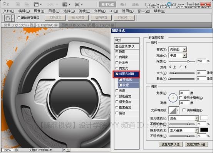Enable the 内发光 checkbox
This screenshot has width=213, height=153.
tap(117, 68)
